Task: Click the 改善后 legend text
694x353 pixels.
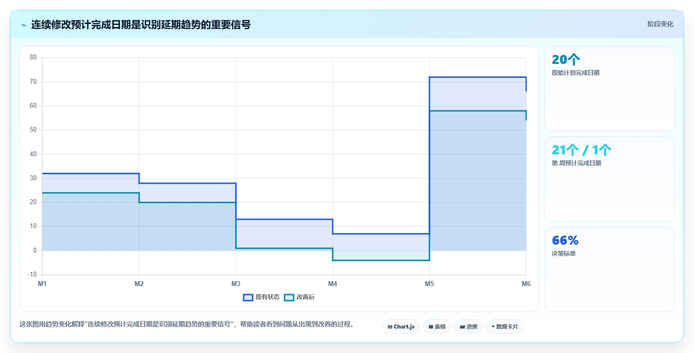Action: (306, 297)
